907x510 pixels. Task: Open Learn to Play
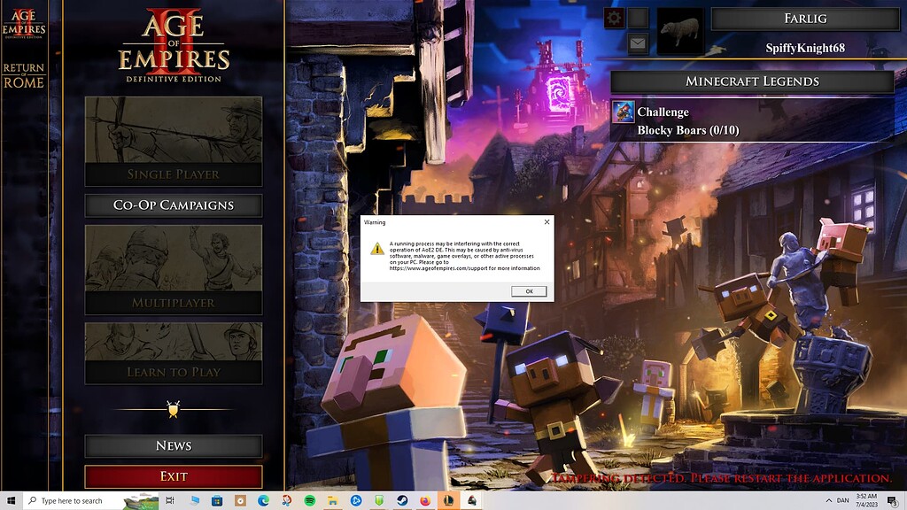point(174,372)
